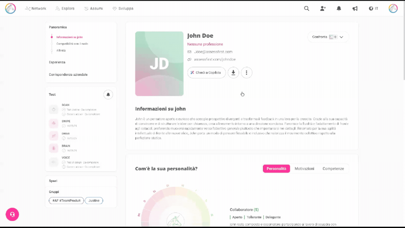The image size is (405, 228).
Task: Open the Assumi menu
Action: click(94, 8)
